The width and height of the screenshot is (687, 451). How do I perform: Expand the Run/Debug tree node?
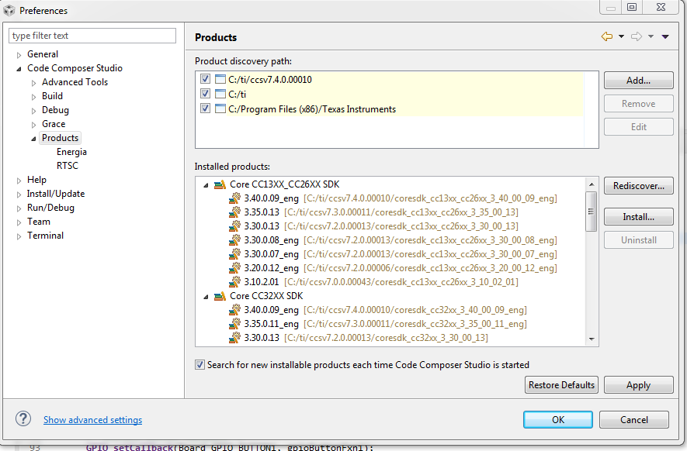click(x=19, y=208)
